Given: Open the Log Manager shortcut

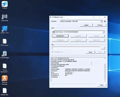Looking at the screenshot, I should (5, 55).
